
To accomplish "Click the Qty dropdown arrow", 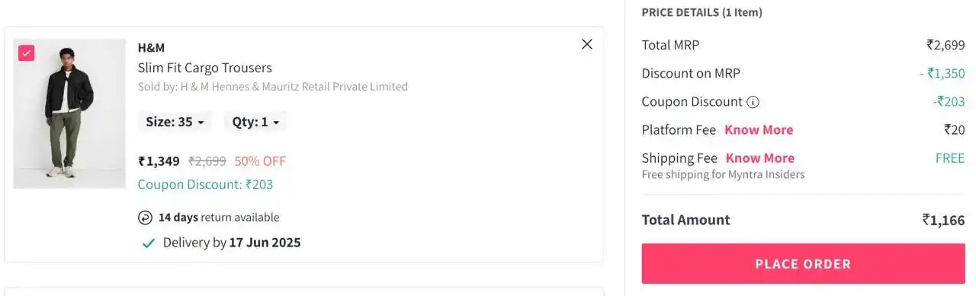I will 276,123.
